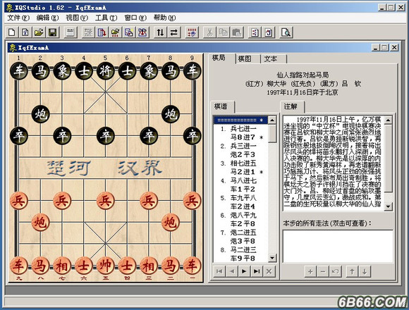The width and height of the screenshot is (409, 310).
Task: Open the 编辑(E) menu
Action: tap(47, 18)
